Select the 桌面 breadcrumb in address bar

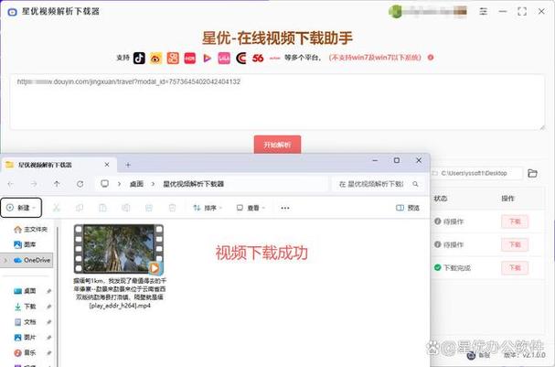click(135, 184)
